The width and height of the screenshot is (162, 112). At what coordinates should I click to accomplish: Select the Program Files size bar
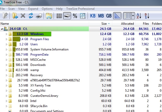point(16,39)
